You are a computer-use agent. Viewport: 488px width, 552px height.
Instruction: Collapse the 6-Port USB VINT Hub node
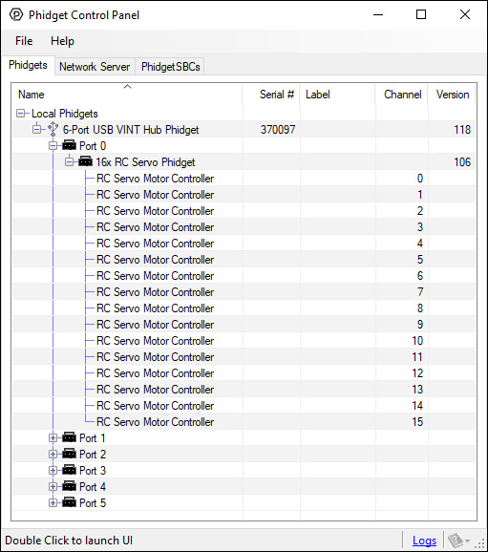click(36, 130)
